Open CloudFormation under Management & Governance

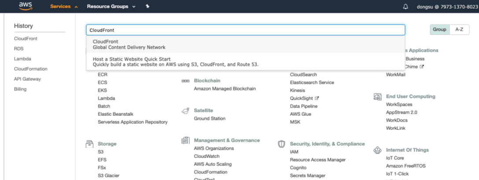point(211,172)
